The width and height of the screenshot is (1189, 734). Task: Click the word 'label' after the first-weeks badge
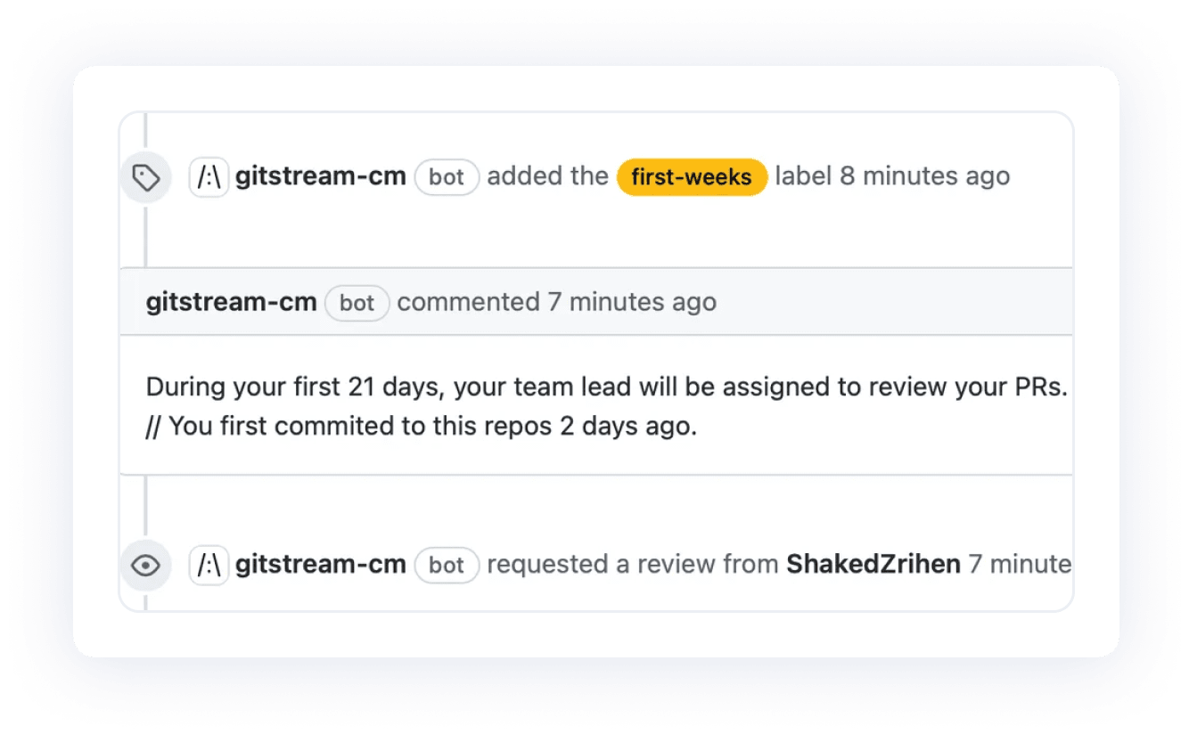click(x=803, y=176)
